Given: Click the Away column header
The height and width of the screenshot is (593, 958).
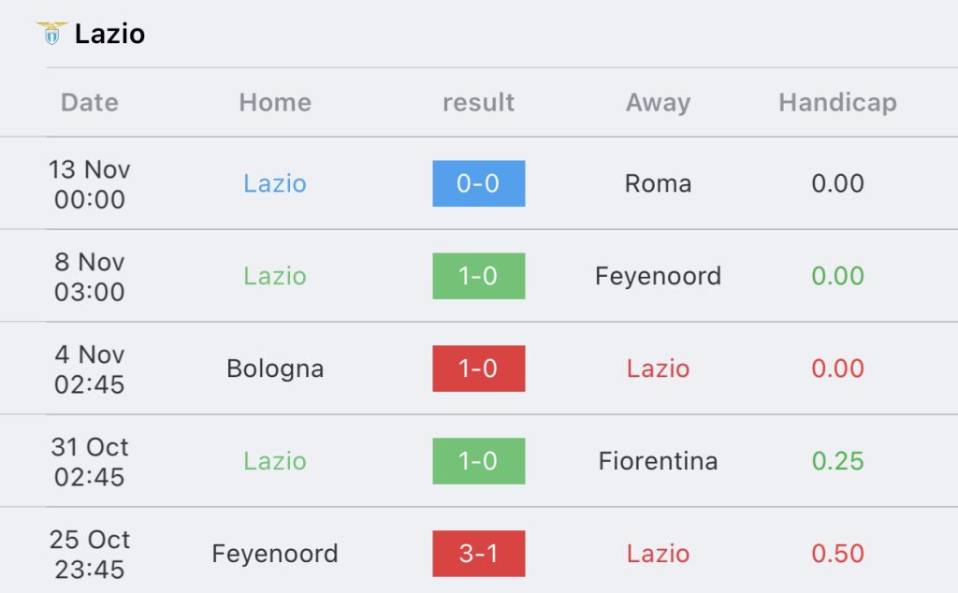Looking at the screenshot, I should click(x=658, y=103).
